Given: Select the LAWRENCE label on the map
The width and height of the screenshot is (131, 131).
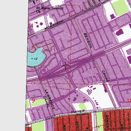Looking at the screenshot, I should point(50,100).
